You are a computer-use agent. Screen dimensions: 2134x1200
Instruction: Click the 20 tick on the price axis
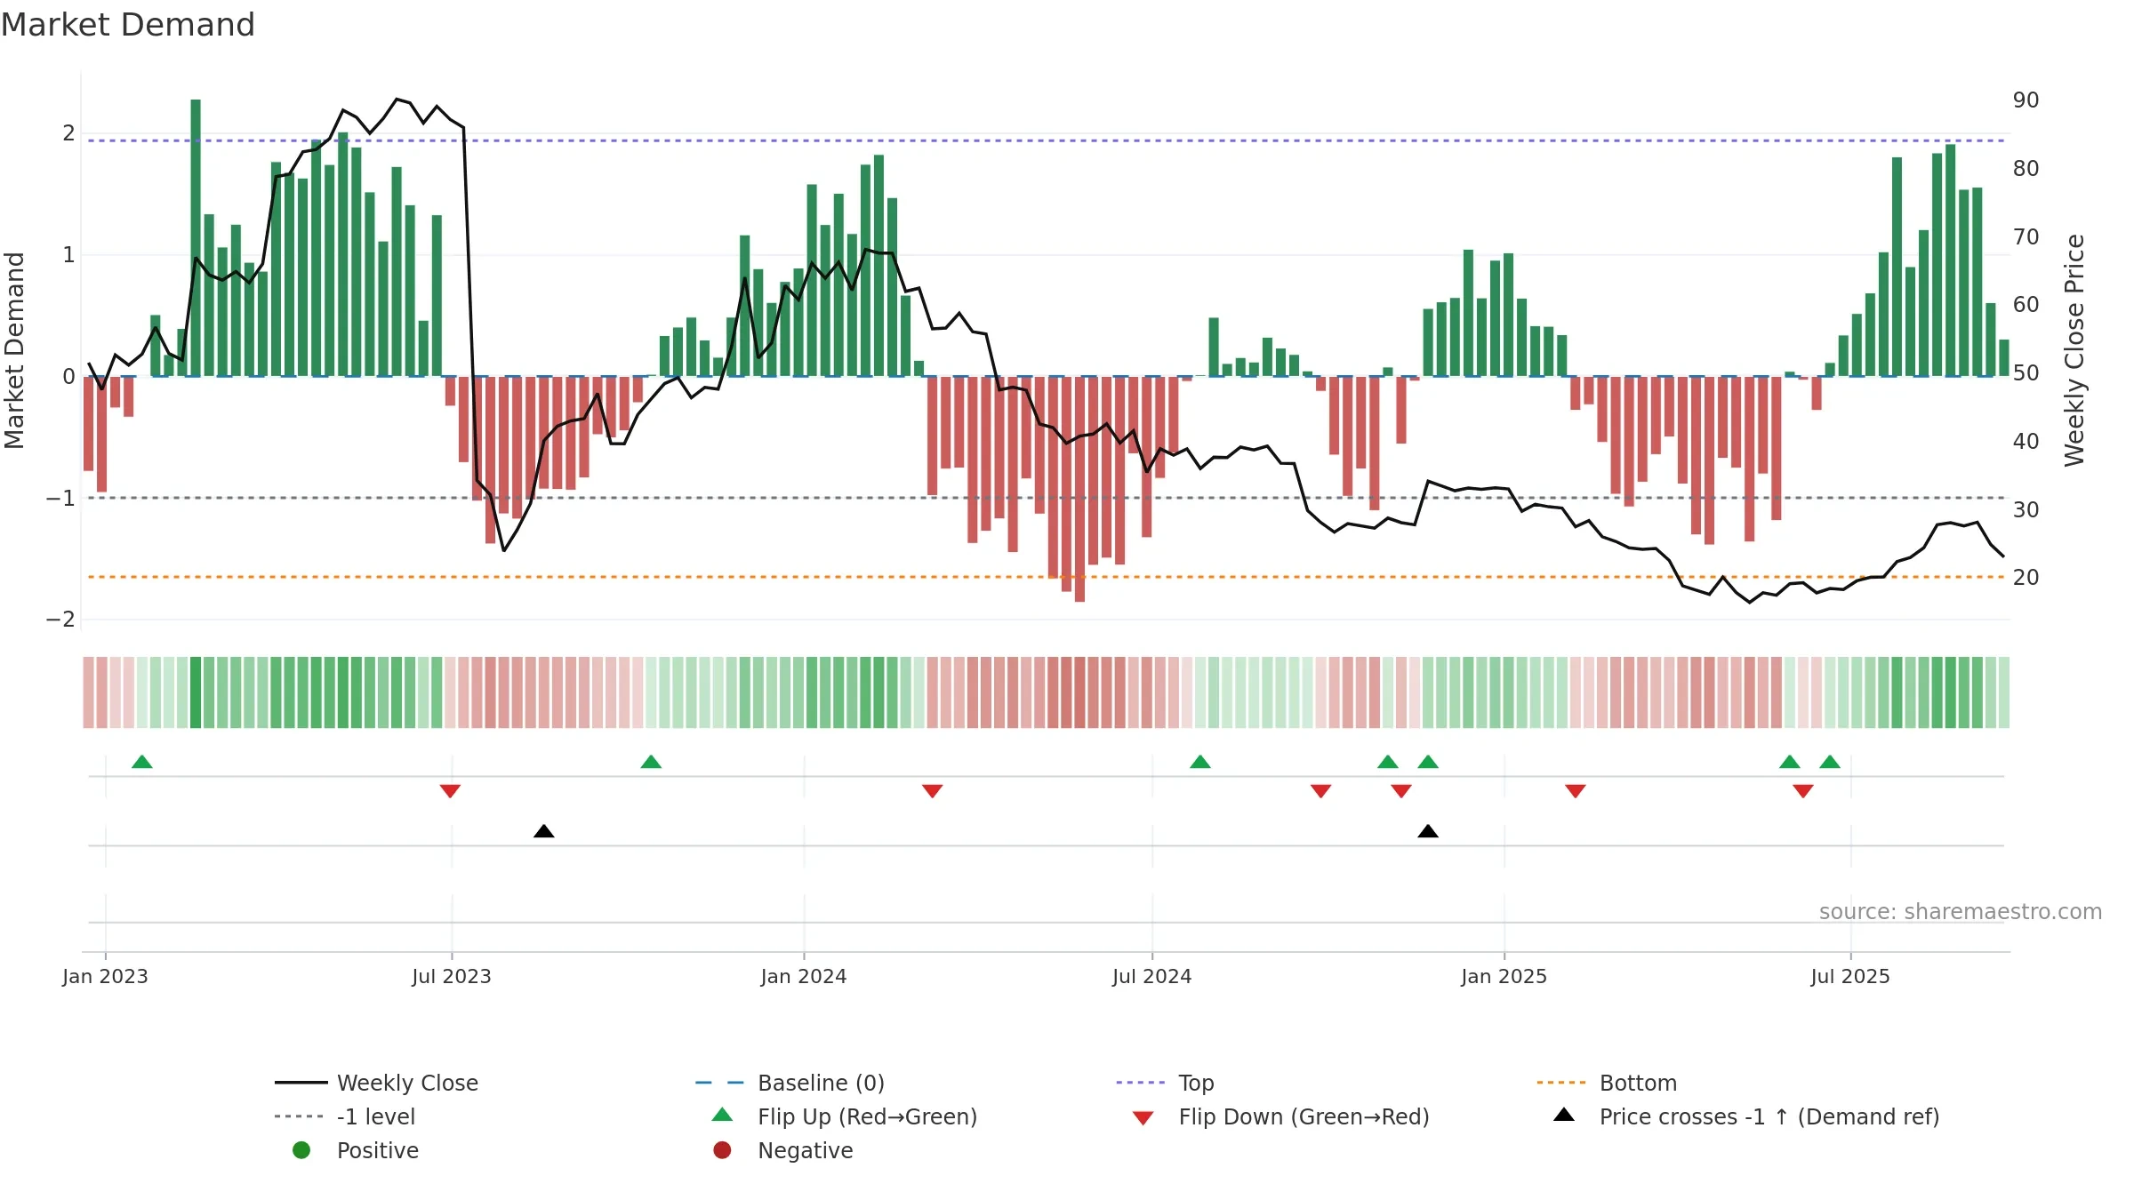pos(2026,577)
